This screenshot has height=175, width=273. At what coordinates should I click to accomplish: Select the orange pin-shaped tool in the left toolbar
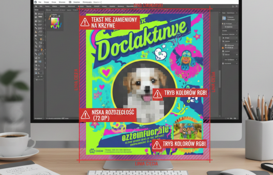pos(42,50)
